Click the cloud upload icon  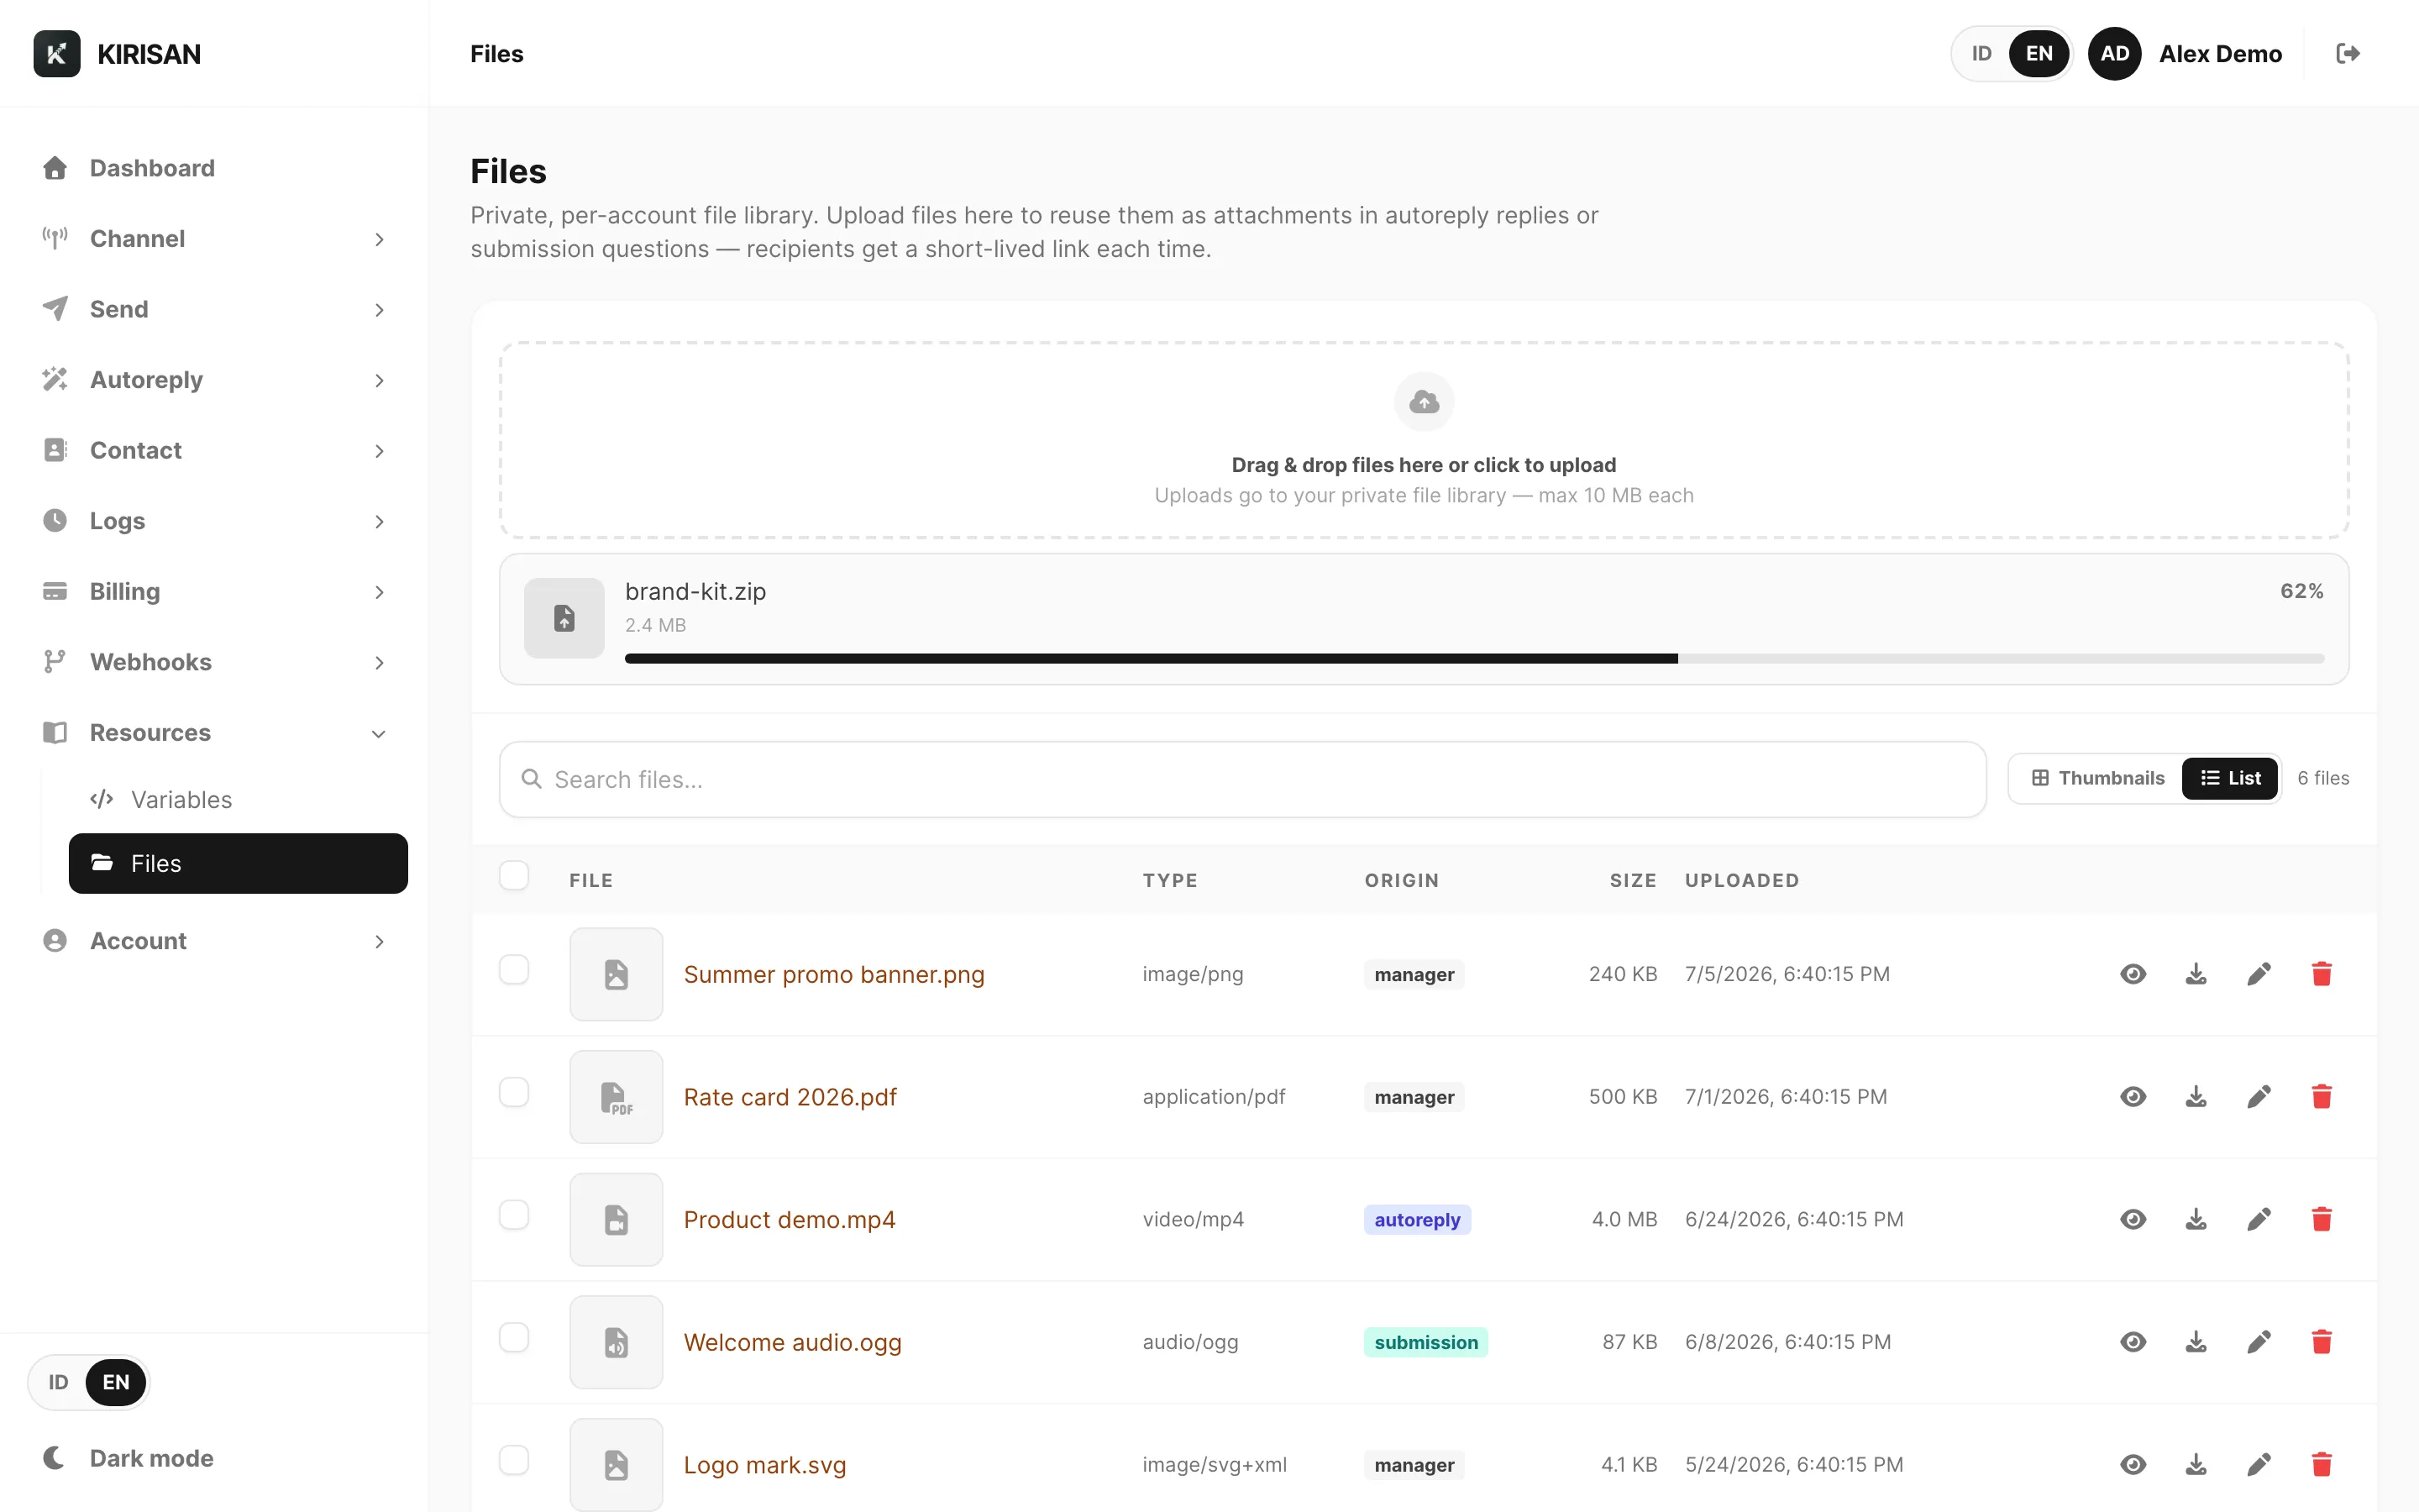1424,402
